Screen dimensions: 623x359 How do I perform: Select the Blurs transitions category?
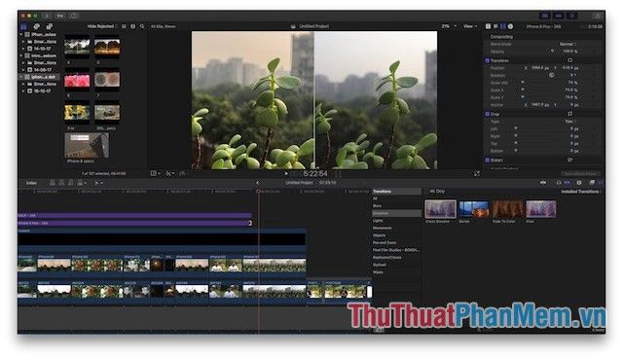(x=378, y=205)
